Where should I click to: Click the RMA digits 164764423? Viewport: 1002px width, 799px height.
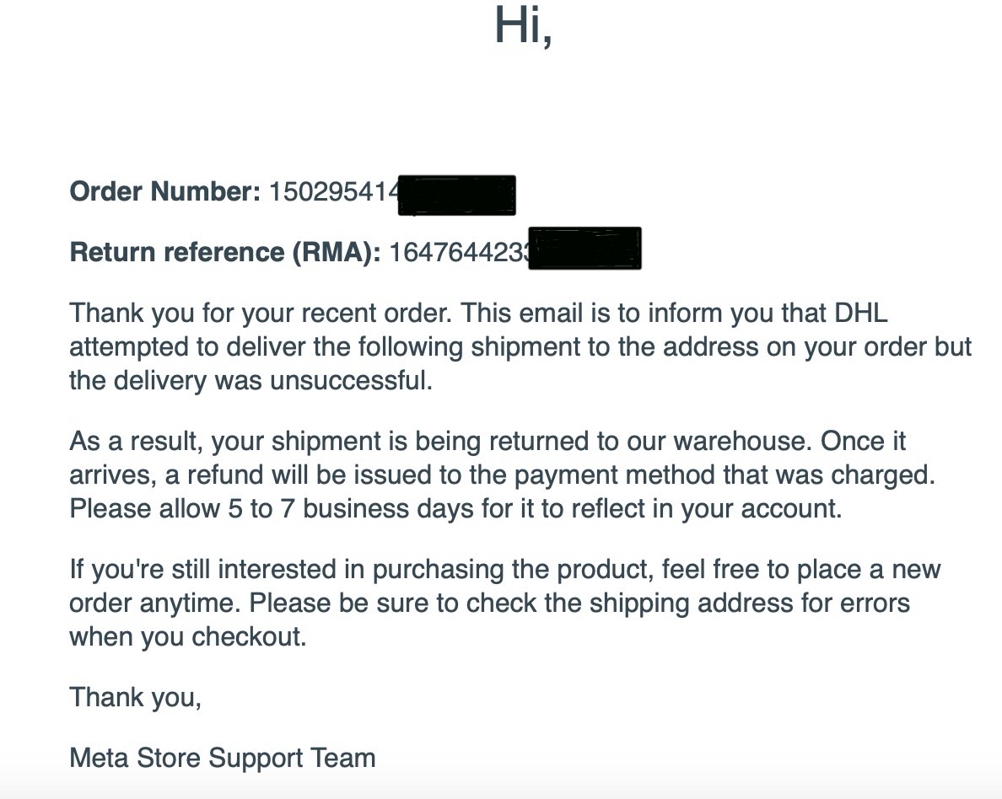coord(457,252)
